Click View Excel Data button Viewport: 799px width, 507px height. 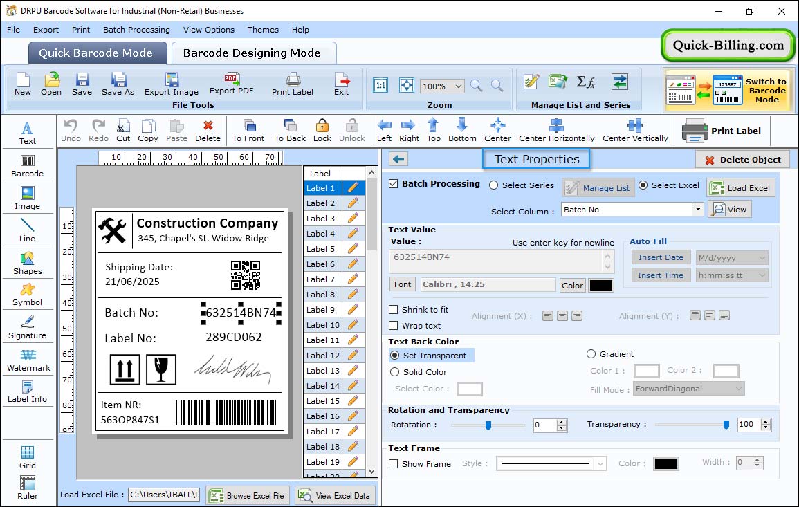336,495
